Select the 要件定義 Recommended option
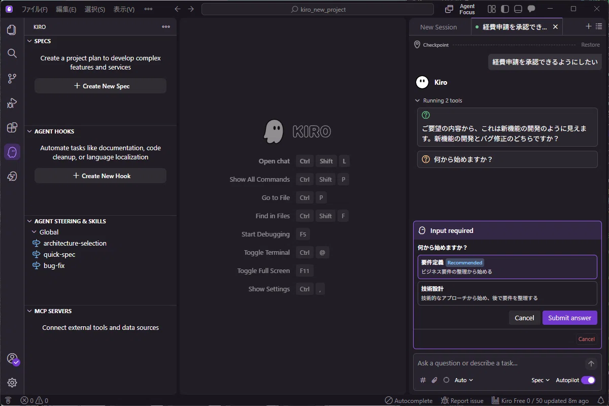This screenshot has width=609, height=406. click(507, 267)
